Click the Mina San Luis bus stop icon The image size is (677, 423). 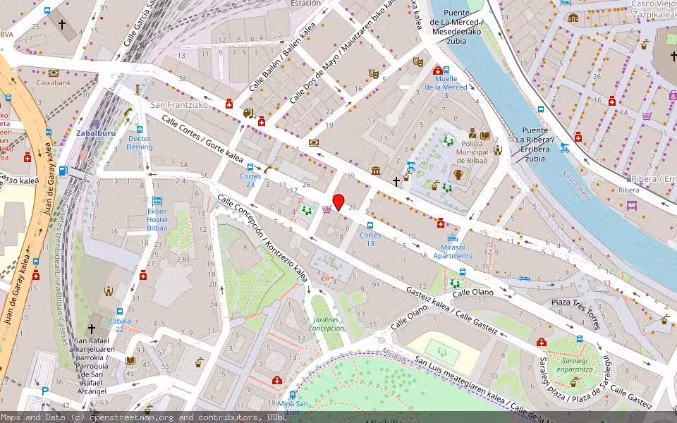click(x=293, y=395)
